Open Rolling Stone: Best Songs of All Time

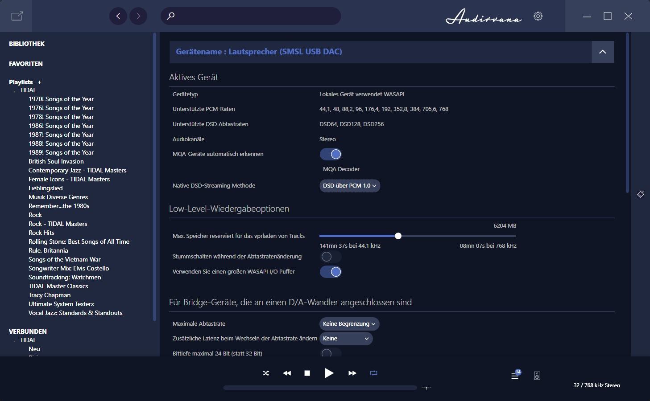click(x=79, y=241)
